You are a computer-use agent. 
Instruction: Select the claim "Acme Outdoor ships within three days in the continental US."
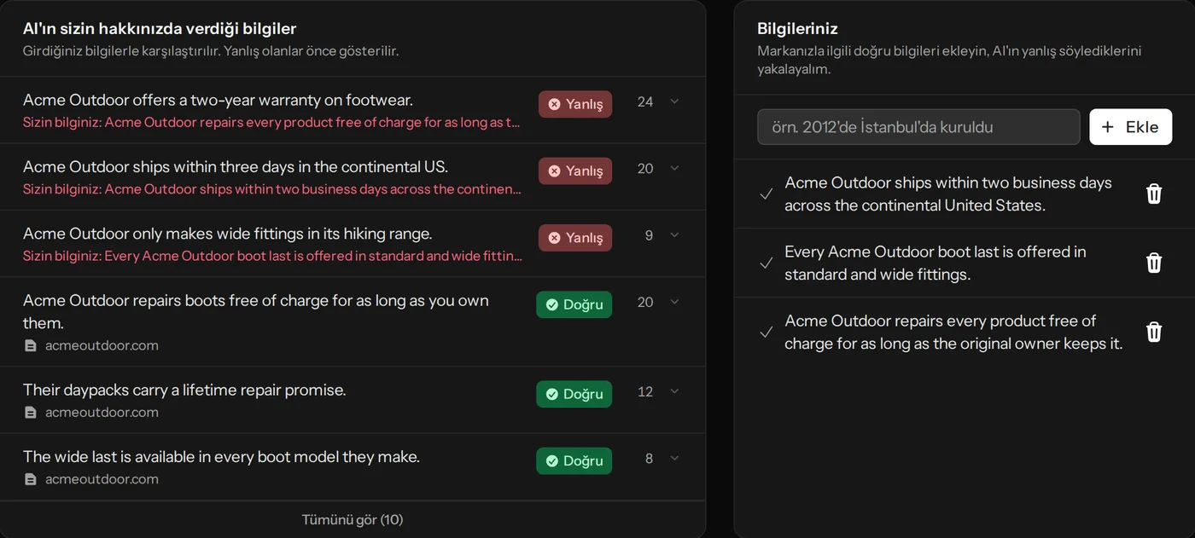pyautogui.click(x=236, y=166)
